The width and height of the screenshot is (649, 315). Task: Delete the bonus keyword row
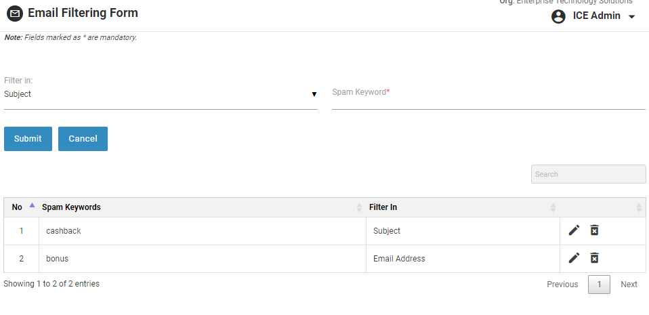click(594, 257)
